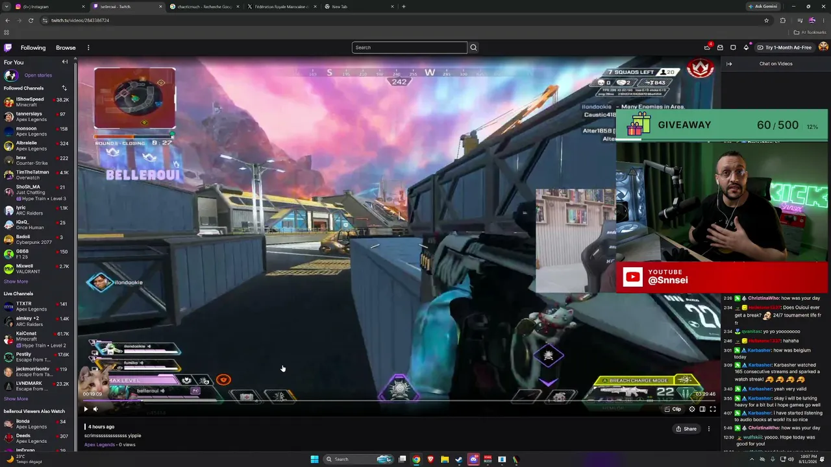Open a new browser tab with plus
This screenshot has width=831, height=467.
click(x=404, y=6)
